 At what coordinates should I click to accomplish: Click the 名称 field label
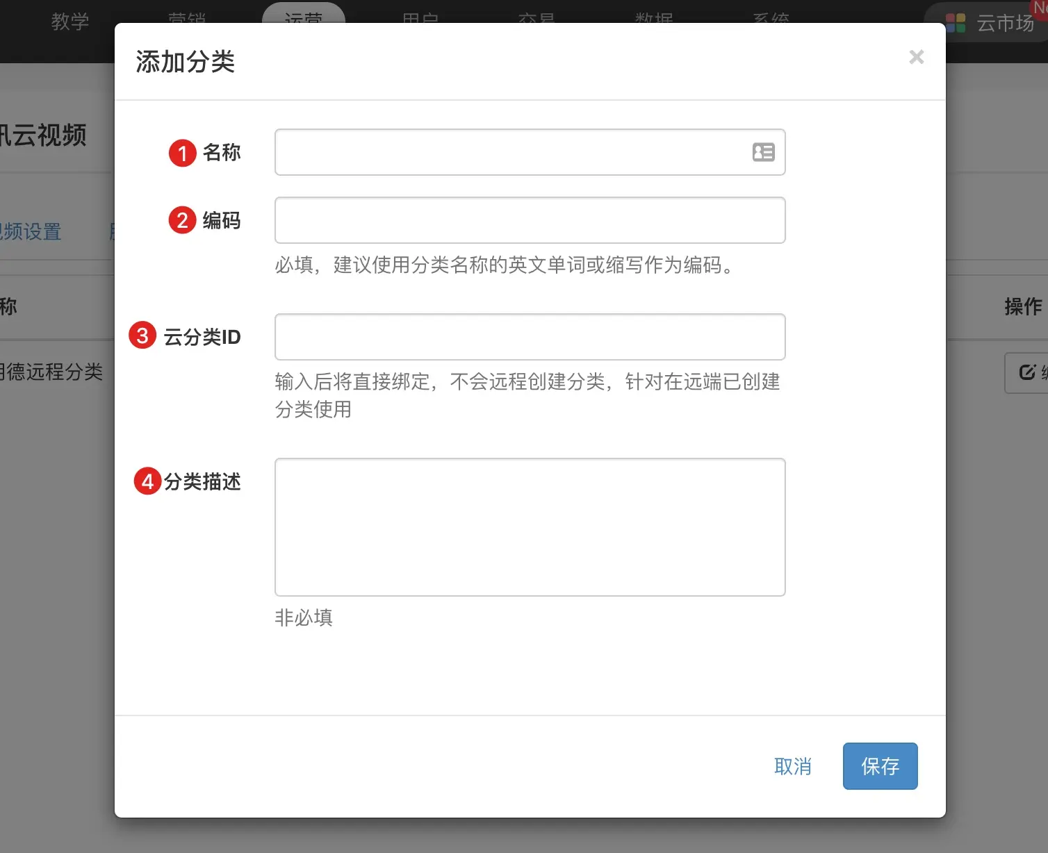[x=222, y=152]
